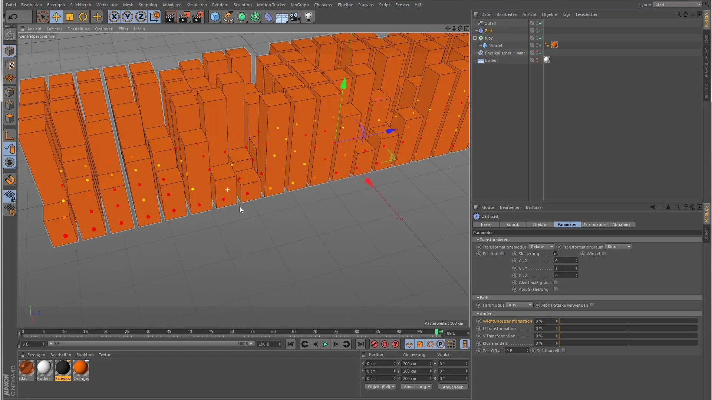712x400 pixels.
Task: Click the Anwenden button
Action: point(453,387)
